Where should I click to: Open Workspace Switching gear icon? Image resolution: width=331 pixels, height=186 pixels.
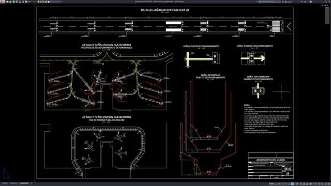click(310, 184)
